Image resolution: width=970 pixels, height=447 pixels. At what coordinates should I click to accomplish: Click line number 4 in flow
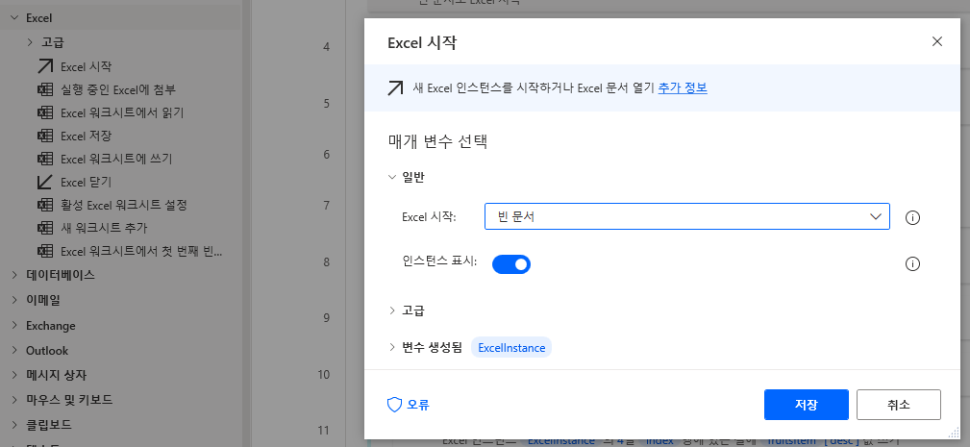pos(326,47)
